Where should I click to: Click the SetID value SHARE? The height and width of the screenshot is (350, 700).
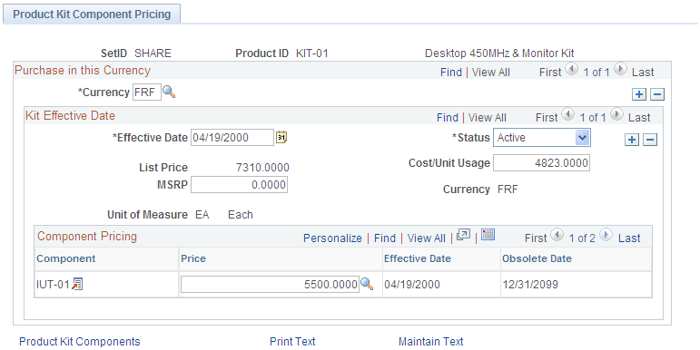(153, 53)
